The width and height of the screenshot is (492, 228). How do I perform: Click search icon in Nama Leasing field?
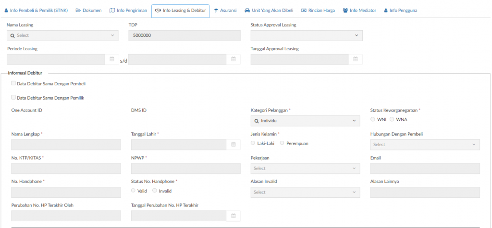coord(12,35)
